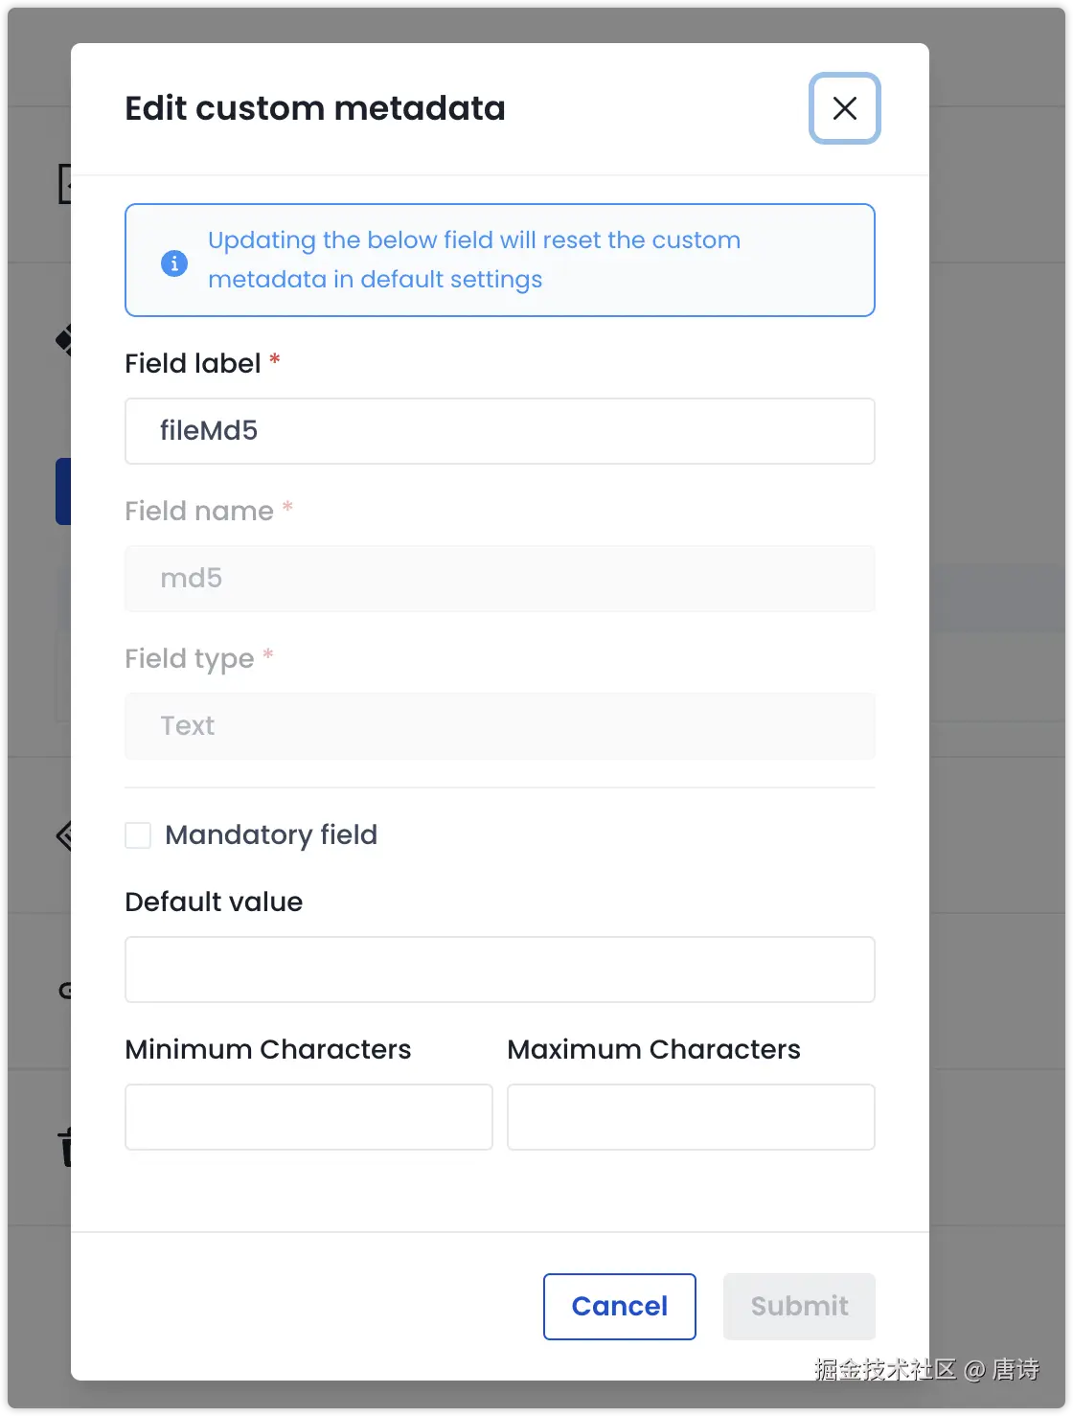Click the disabled Field name box showing md5
Viewport: 1073px width, 1416px height.
499,579
